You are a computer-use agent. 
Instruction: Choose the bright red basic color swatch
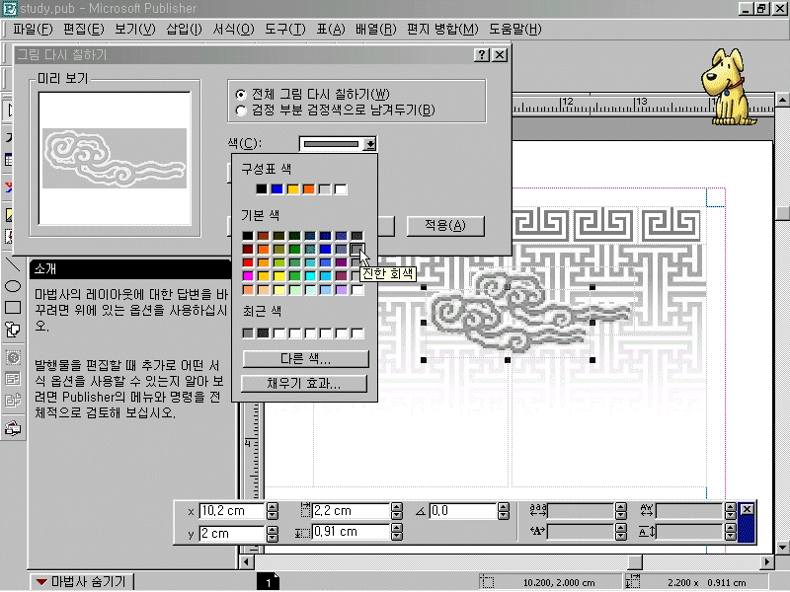(248, 262)
